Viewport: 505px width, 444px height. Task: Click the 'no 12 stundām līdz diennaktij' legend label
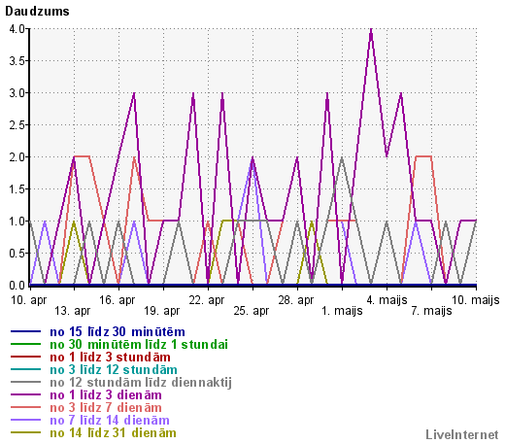(x=141, y=383)
